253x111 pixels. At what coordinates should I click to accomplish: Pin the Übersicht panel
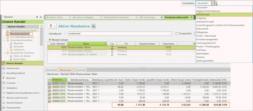(x=37, y=17)
